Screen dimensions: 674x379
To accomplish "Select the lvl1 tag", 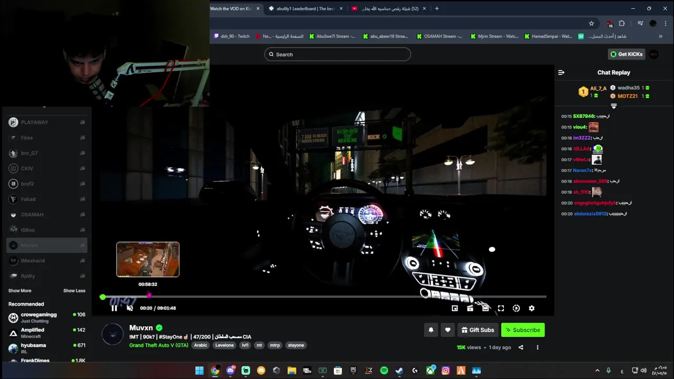I will [x=245, y=345].
